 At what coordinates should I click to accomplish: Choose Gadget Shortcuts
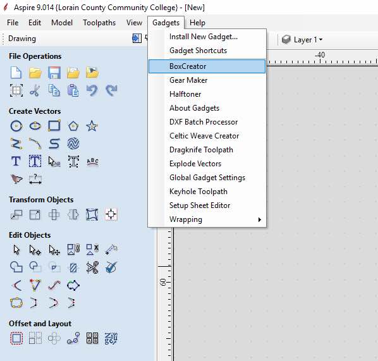(207, 51)
